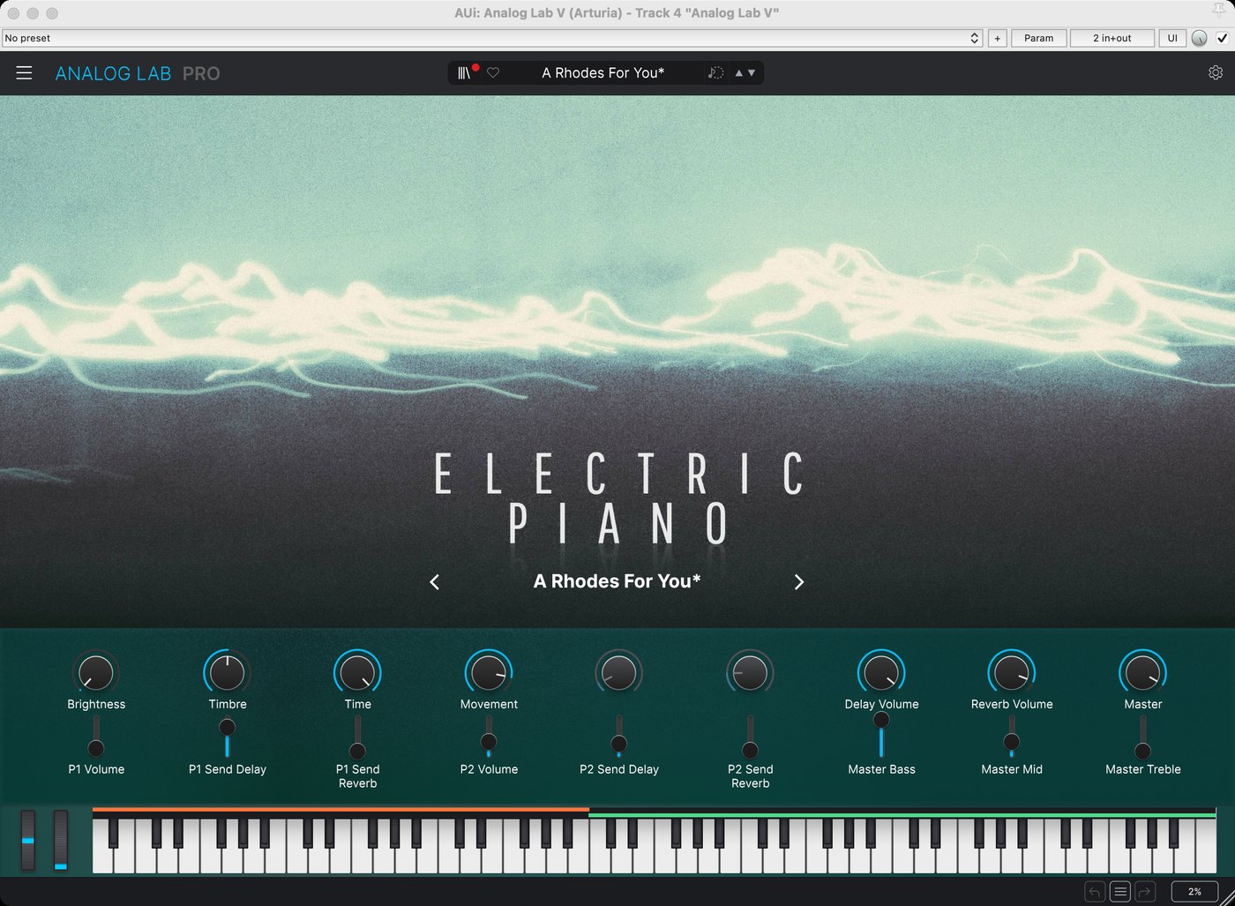Click the P2 Send Reverb slider
Image resolution: width=1235 pixels, height=906 pixels.
pos(750,737)
